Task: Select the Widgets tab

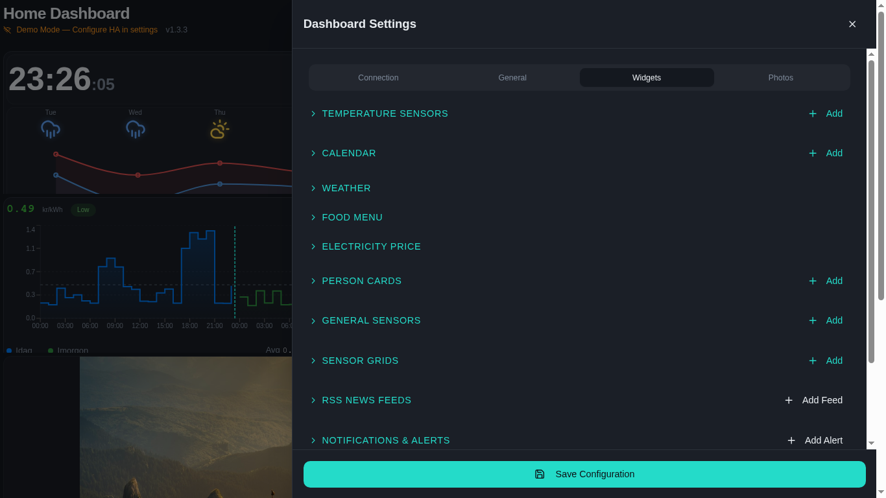Action: [x=647, y=78]
